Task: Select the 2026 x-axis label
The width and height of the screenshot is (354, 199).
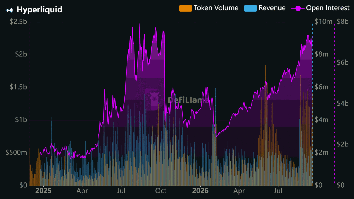Action: pos(200,191)
